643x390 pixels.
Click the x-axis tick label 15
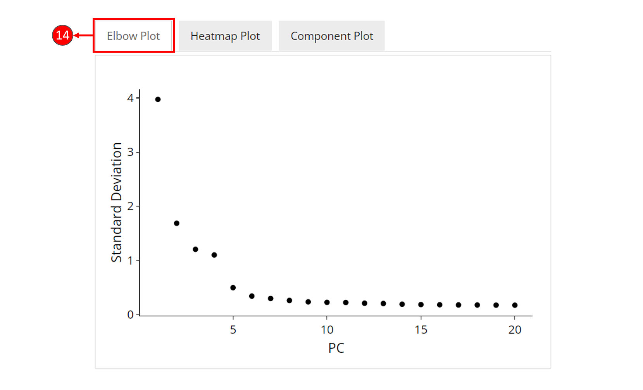(x=421, y=330)
